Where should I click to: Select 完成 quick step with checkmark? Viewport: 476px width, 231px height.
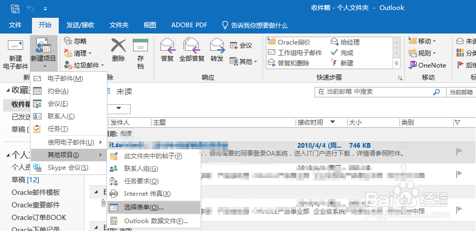342,53
